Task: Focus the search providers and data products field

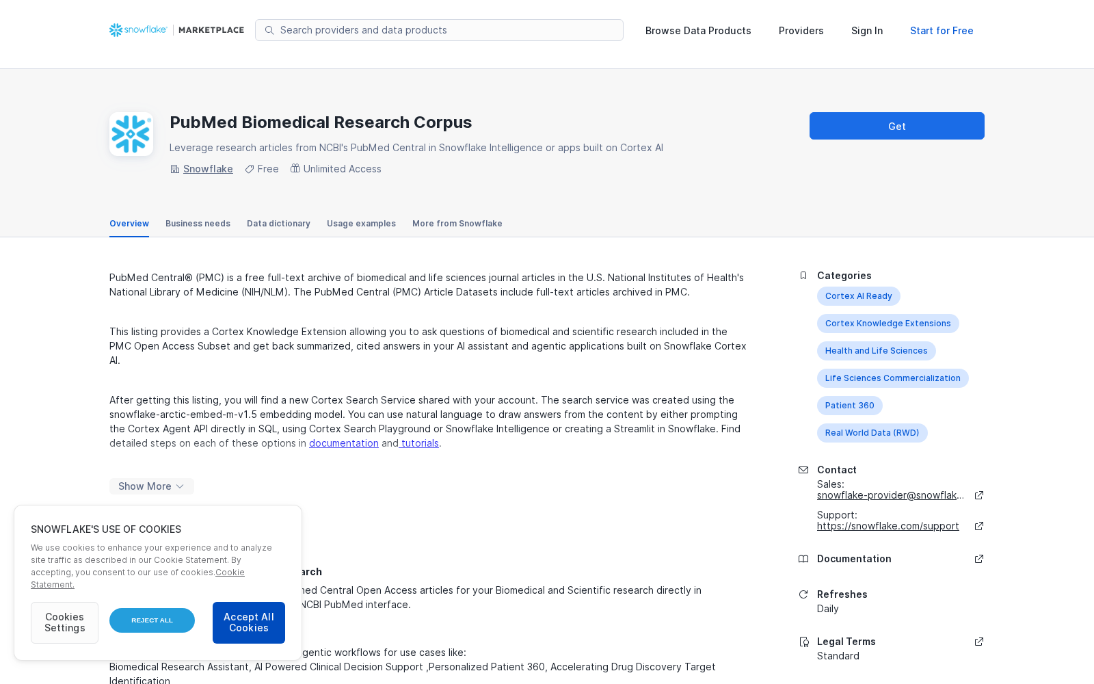Action: pos(439,30)
